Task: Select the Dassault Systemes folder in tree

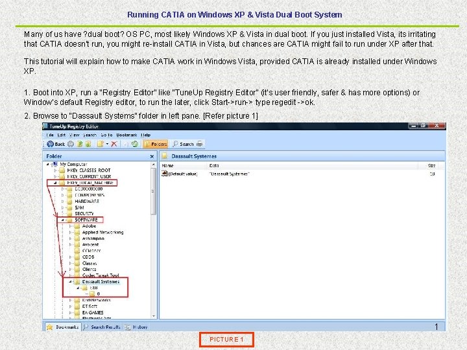Action: 101,281
